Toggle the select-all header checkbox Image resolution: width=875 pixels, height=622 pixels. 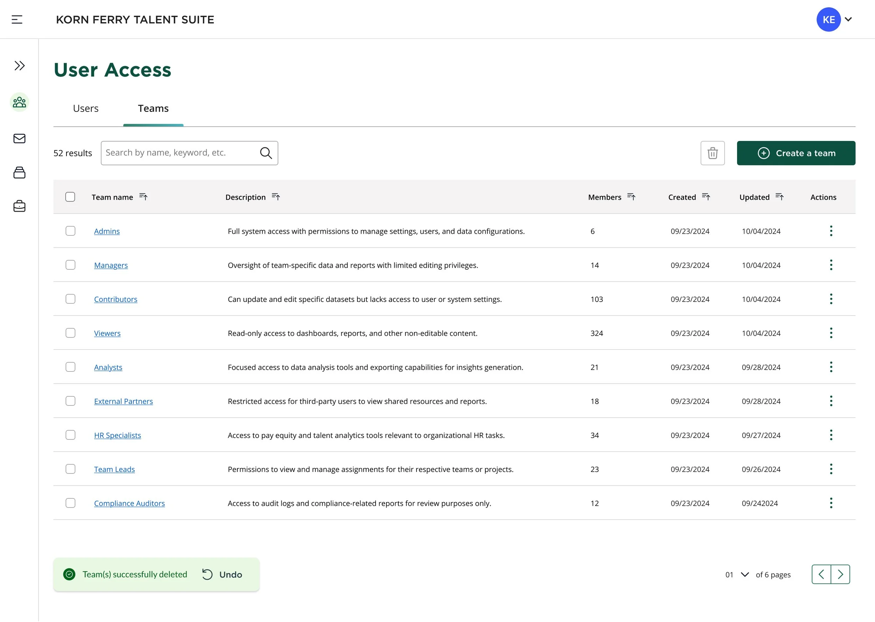[x=70, y=197]
